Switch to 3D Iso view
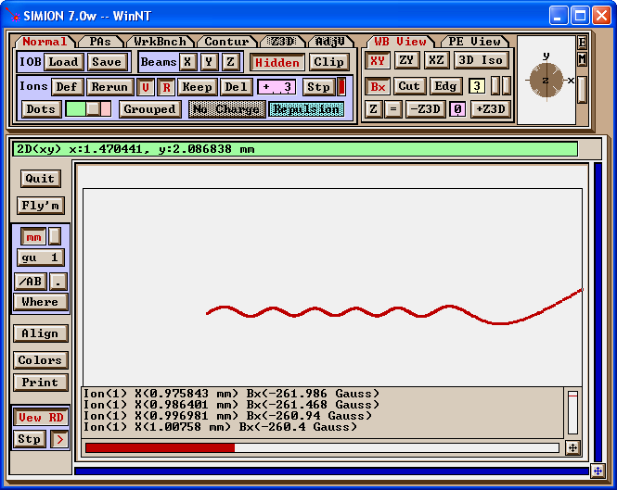 coord(481,60)
